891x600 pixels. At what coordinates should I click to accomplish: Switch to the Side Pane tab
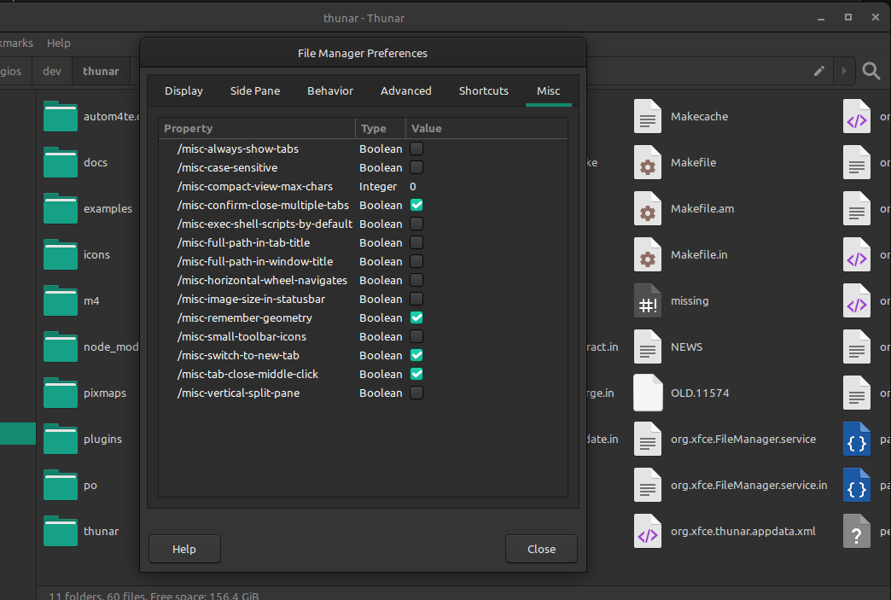255,91
